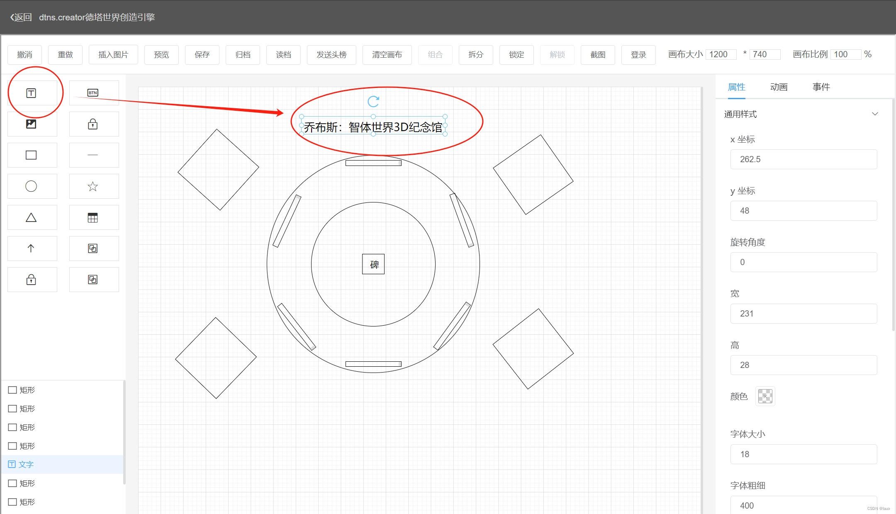Viewport: 896px width, 514px height.
Task: Click the rotate handle above selected text
Action: [x=373, y=101]
